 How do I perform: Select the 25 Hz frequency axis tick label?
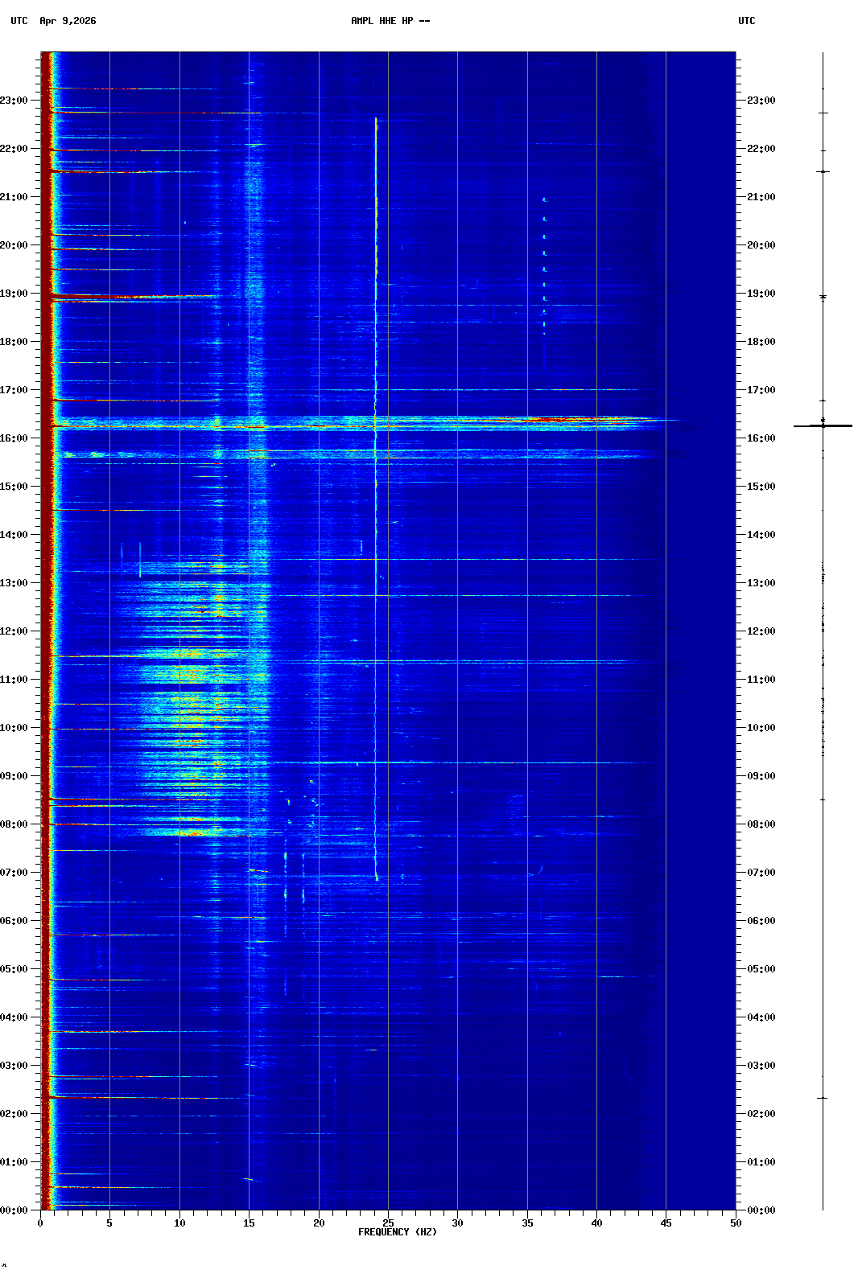388,1223
